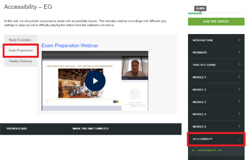Image resolution: width=250 pixels, height=160 pixels.
Task: Switch to the Study Essentials tab
Action: (x=20, y=40)
